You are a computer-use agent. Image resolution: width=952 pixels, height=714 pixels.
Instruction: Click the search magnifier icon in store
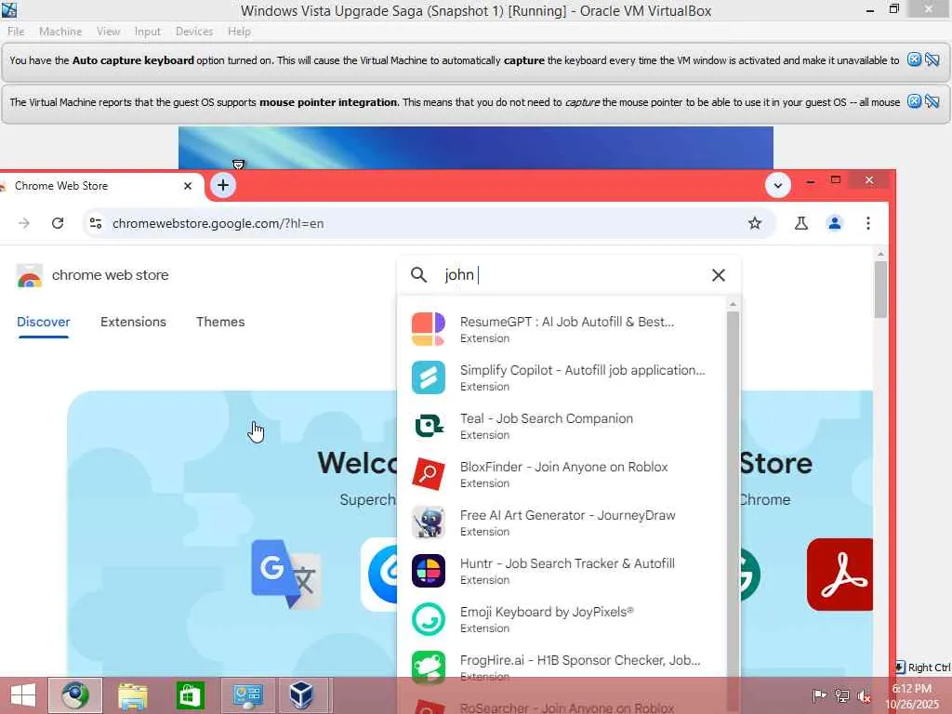[x=418, y=275]
